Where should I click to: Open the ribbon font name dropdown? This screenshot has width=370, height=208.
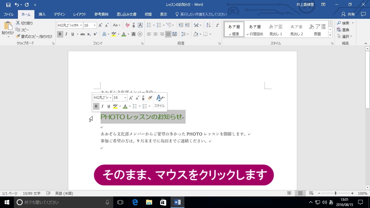pos(81,25)
